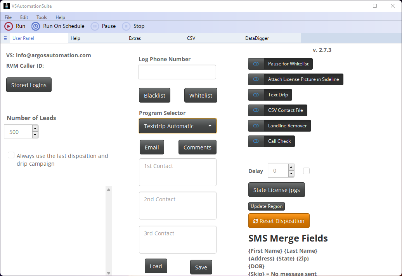Decrease Delay value with down arrow
402x276 pixels.
point(291,174)
